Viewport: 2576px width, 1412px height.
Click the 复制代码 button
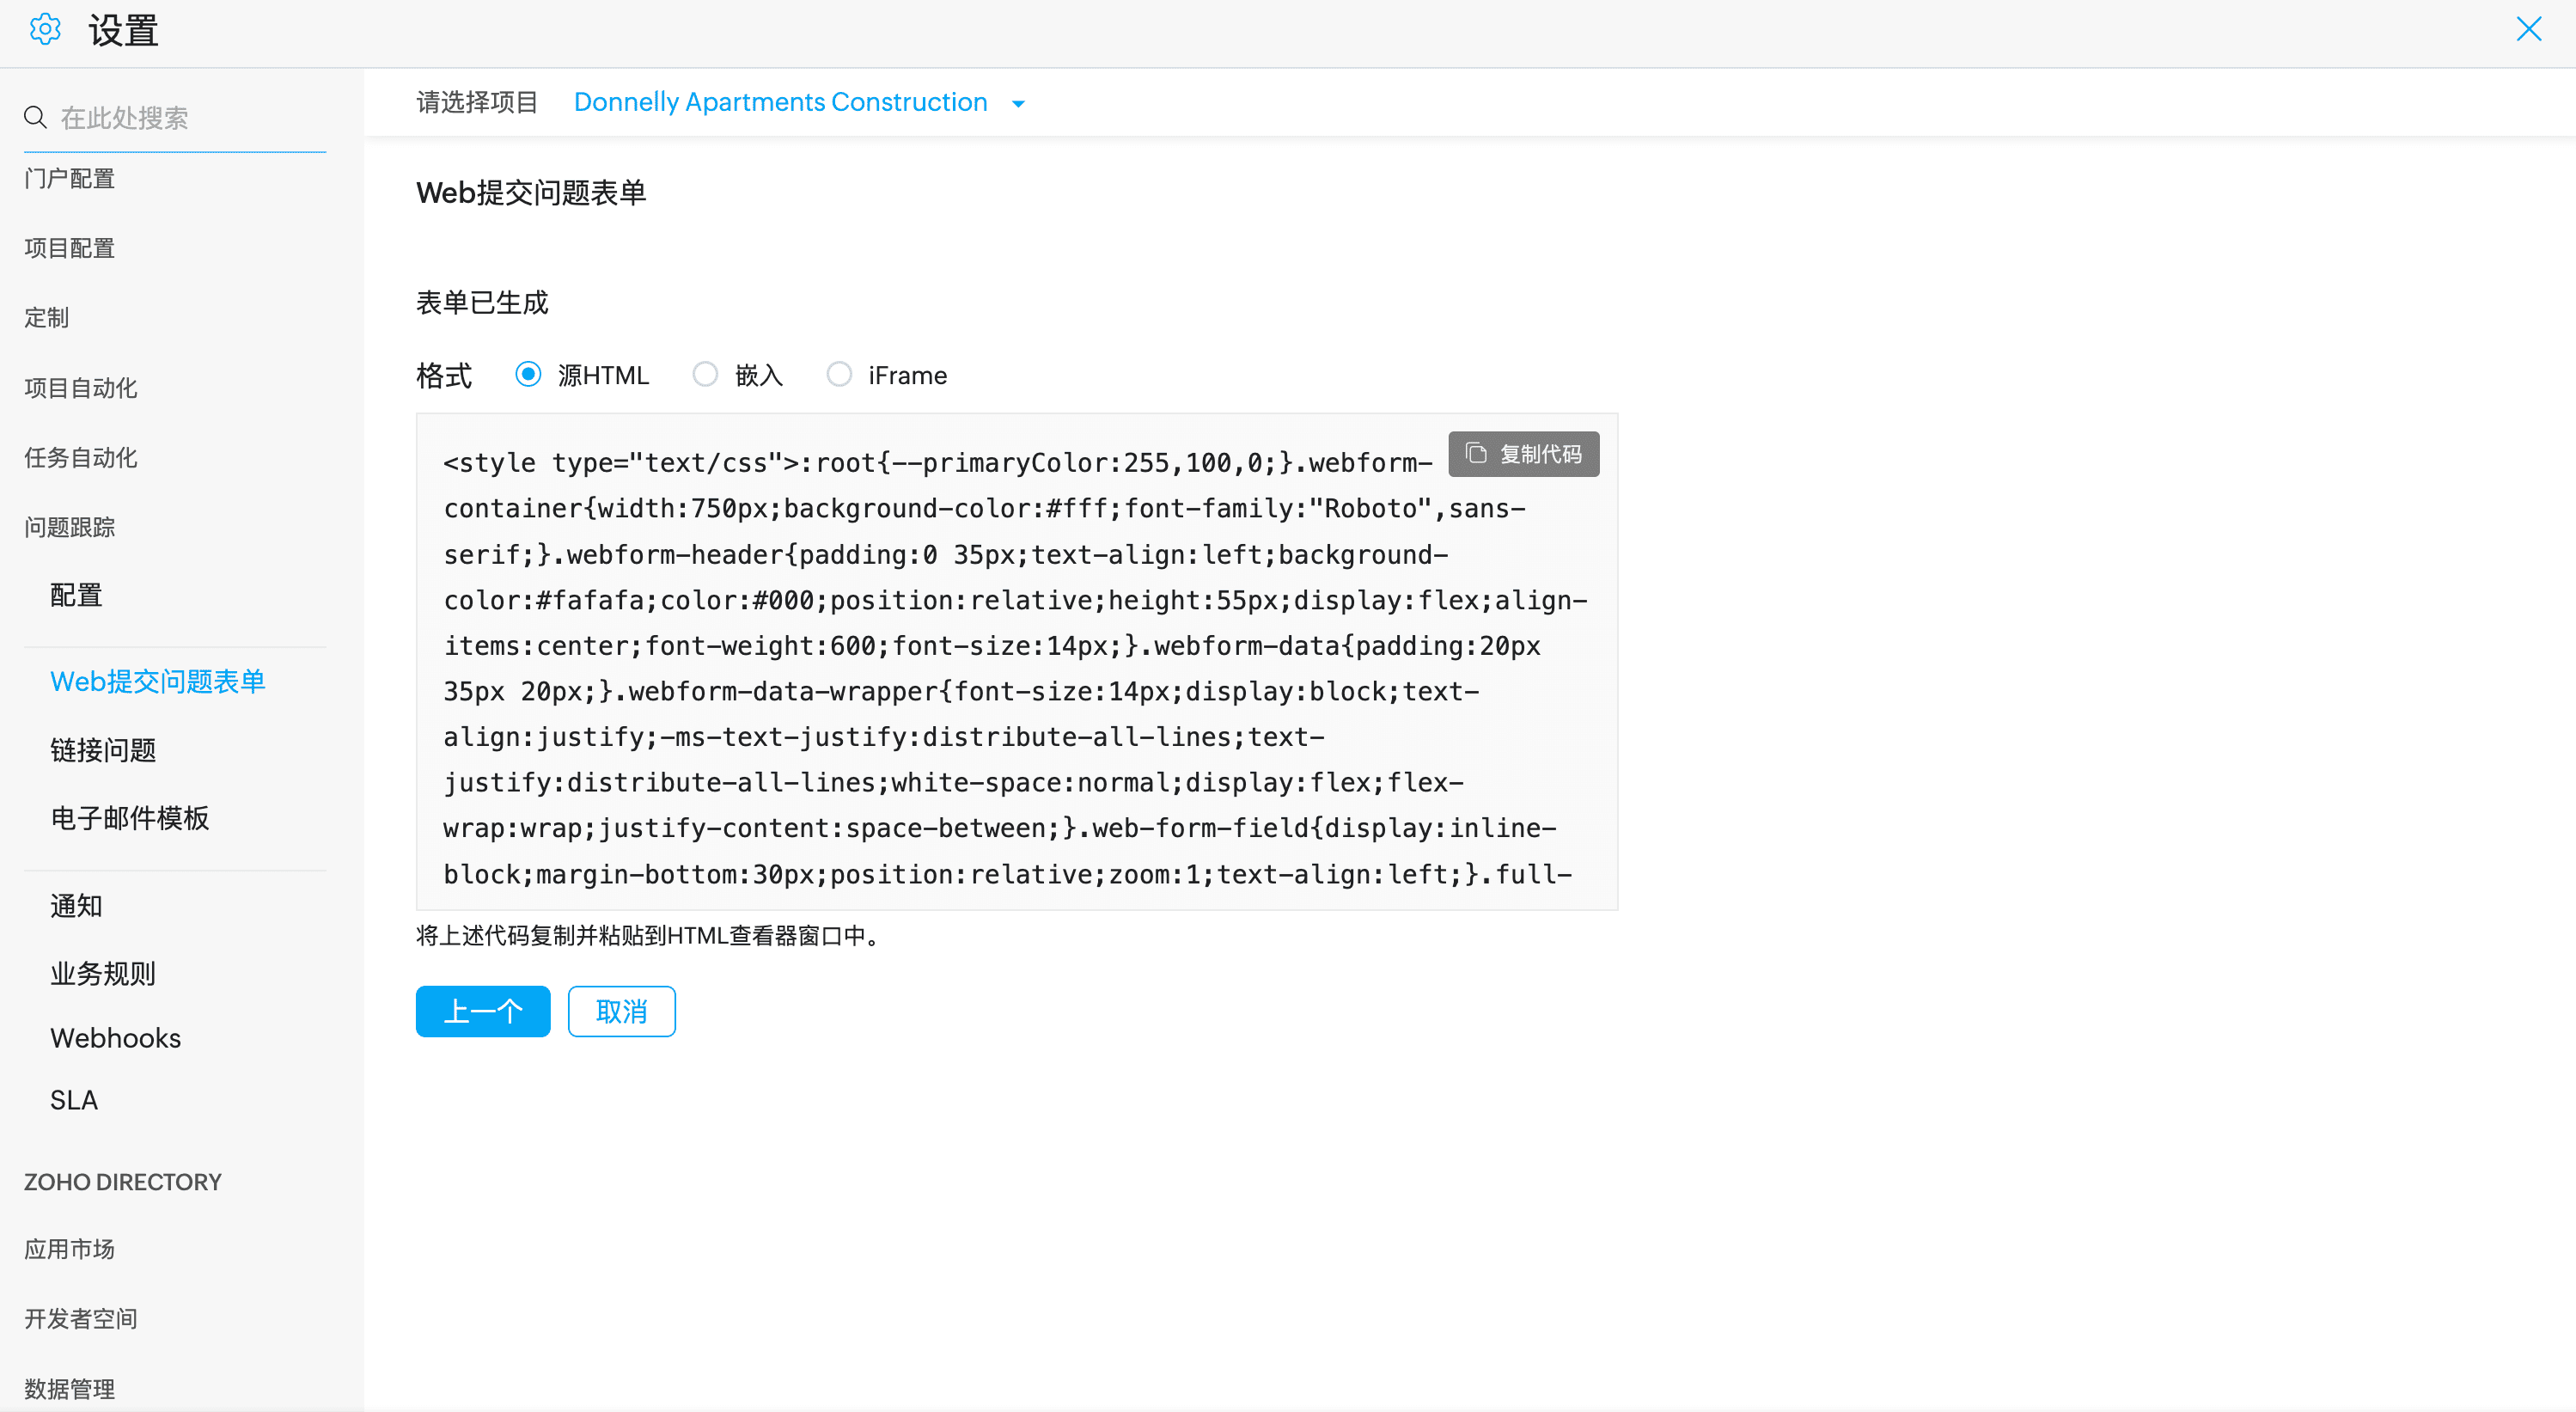click(1523, 454)
